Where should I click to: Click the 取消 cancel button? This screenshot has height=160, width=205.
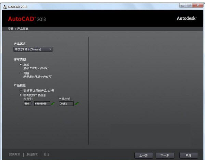point(189,156)
